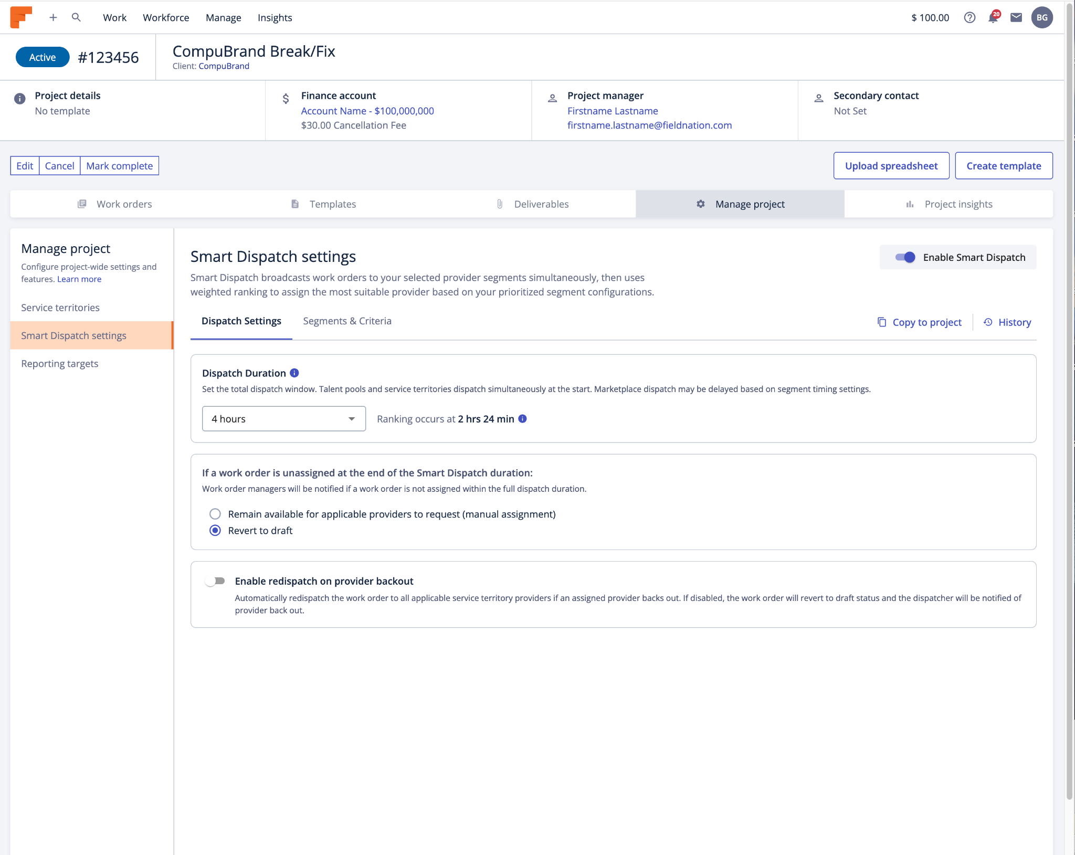This screenshot has height=855, width=1075.
Task: Click the Project details info icon
Action: pos(19,99)
